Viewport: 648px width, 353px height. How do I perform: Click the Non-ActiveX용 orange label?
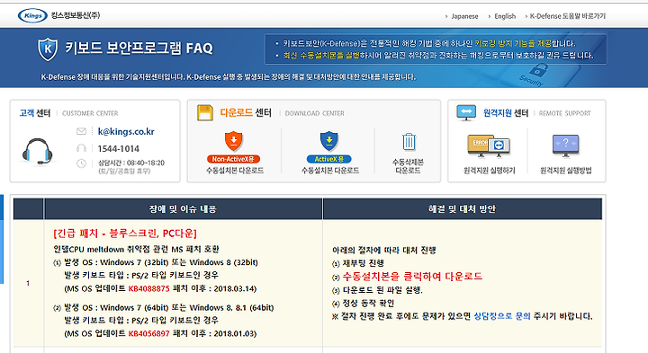pyautogui.click(x=233, y=159)
